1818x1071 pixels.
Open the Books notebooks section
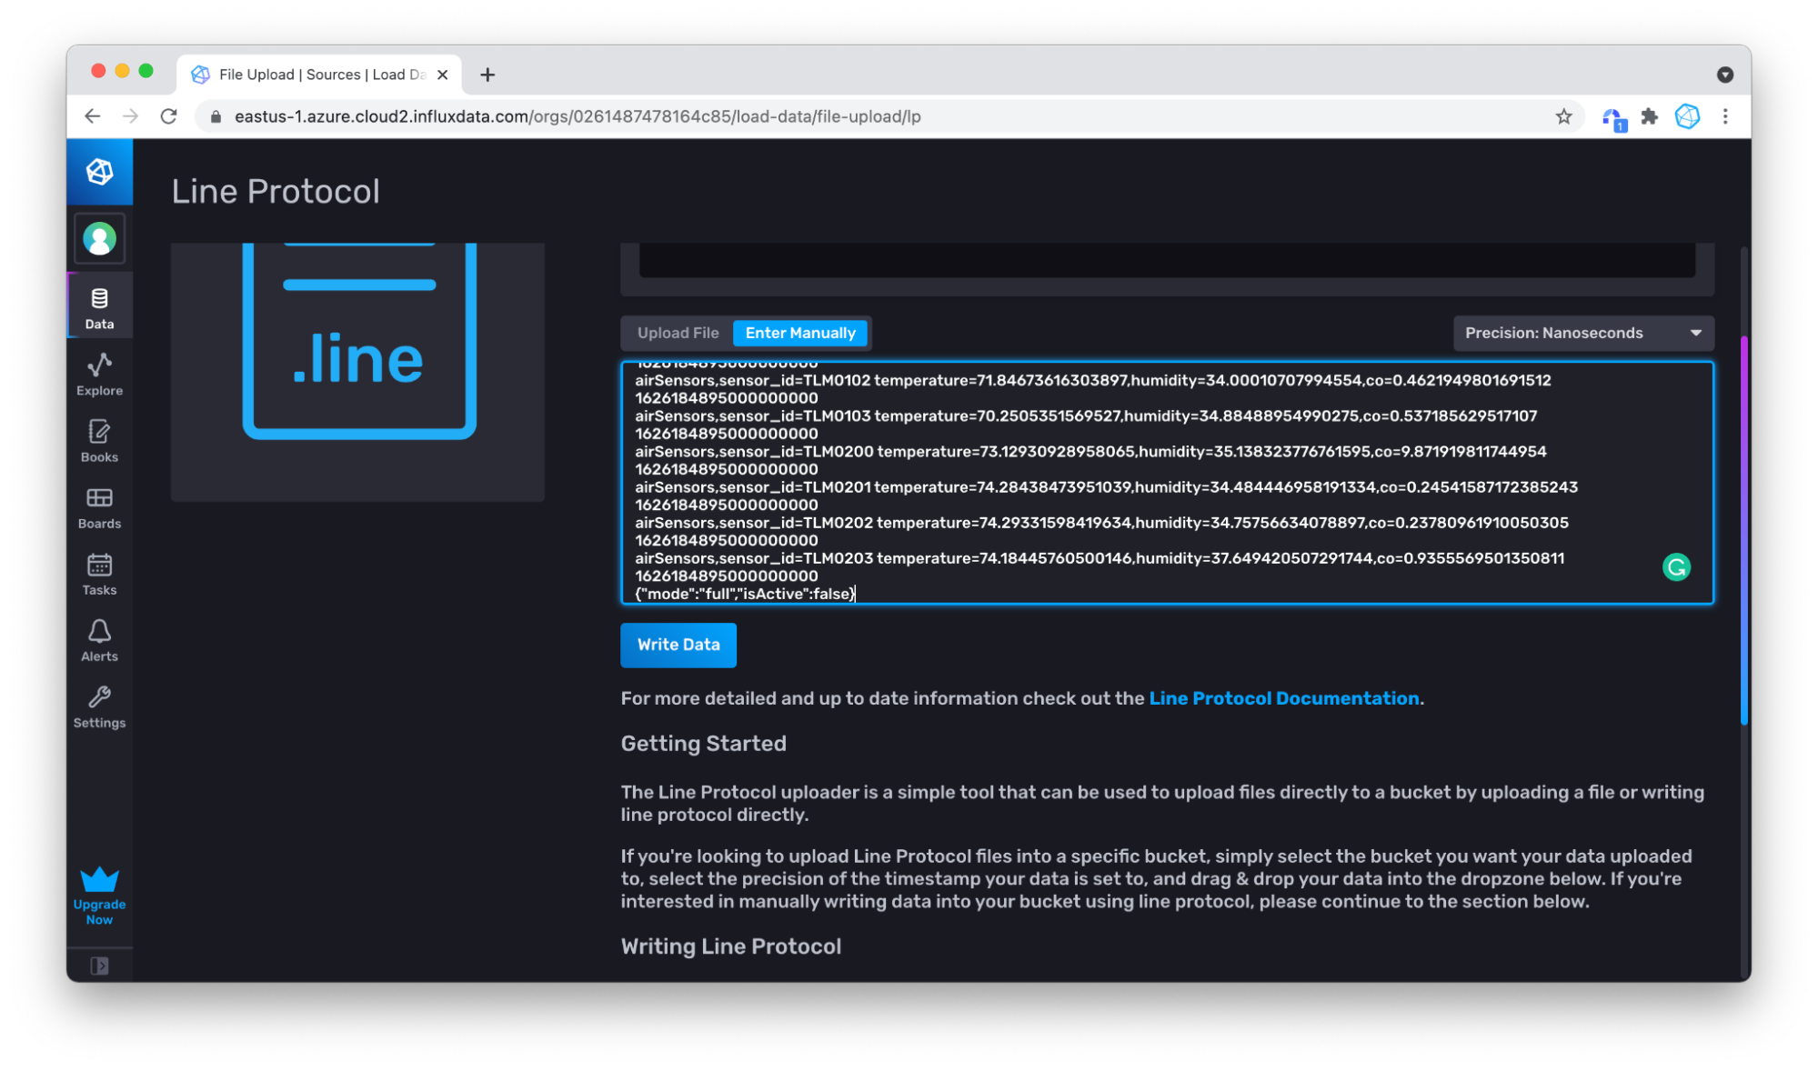click(99, 441)
